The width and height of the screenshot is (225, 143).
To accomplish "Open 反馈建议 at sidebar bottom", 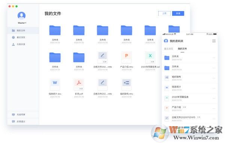I will pos(23,122).
